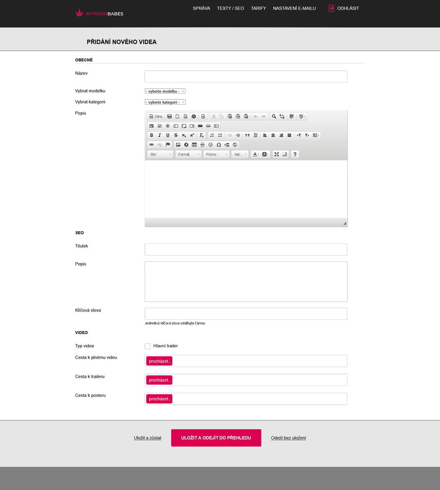Open the 'vyberte kategorii' dropdown
Viewport: 440px width, 490px height.
click(x=165, y=102)
